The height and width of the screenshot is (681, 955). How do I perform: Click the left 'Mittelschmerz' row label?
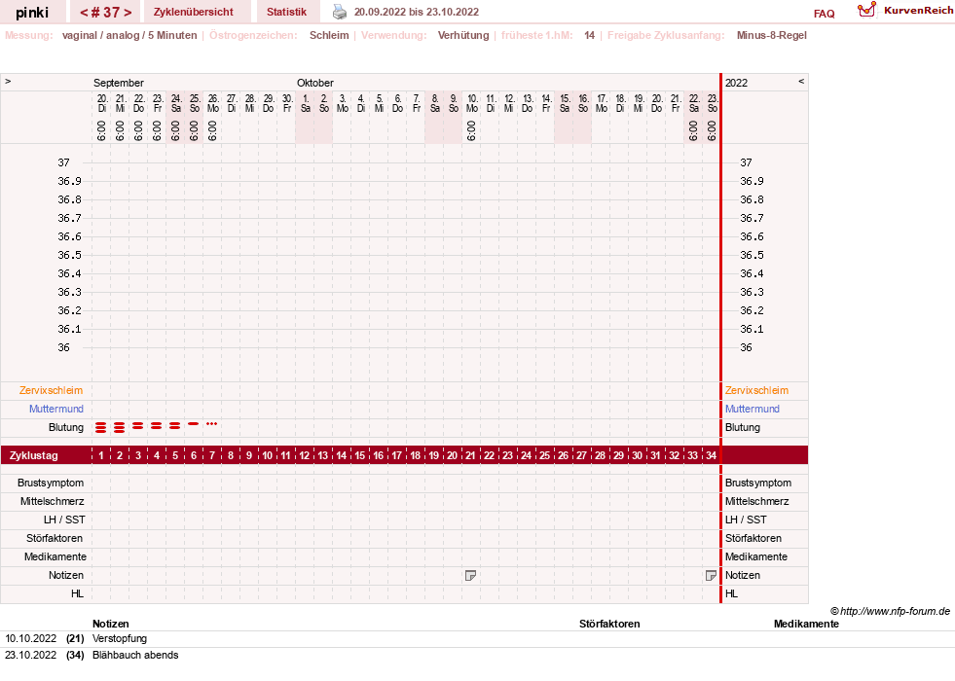tap(53, 501)
